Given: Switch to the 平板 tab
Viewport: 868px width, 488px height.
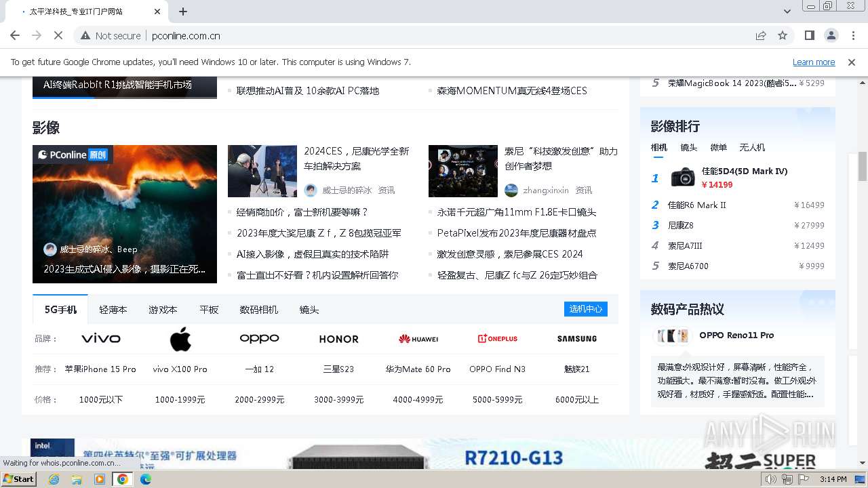Looking at the screenshot, I should tap(209, 310).
